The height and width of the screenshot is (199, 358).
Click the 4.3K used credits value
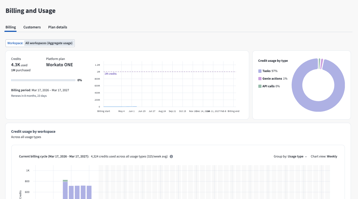[19, 65]
